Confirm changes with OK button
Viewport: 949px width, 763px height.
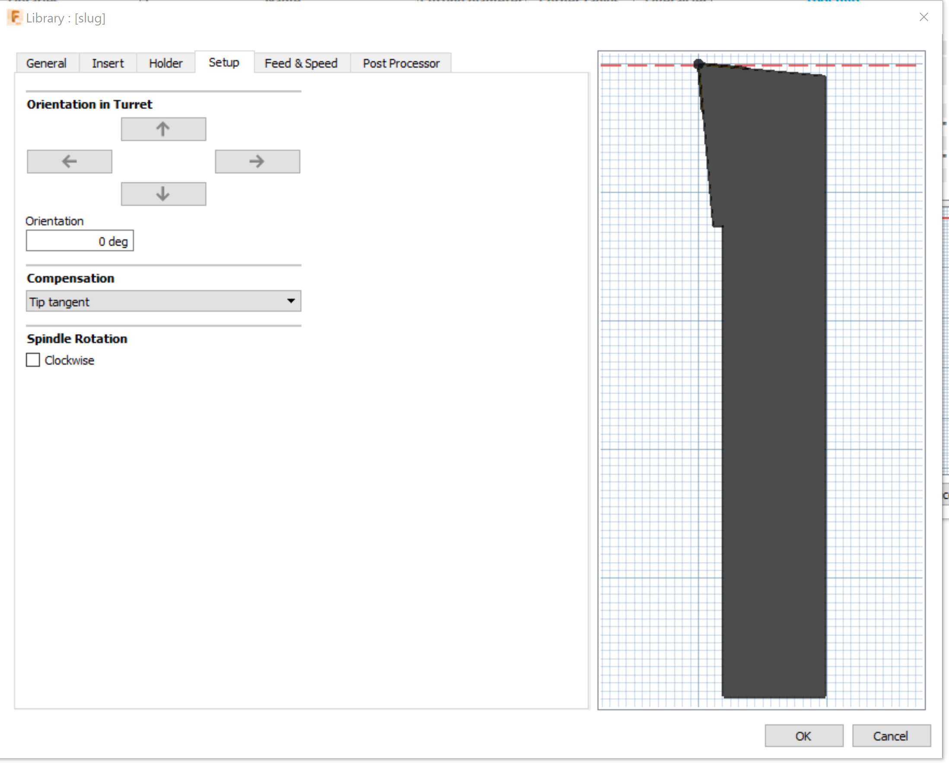click(803, 736)
